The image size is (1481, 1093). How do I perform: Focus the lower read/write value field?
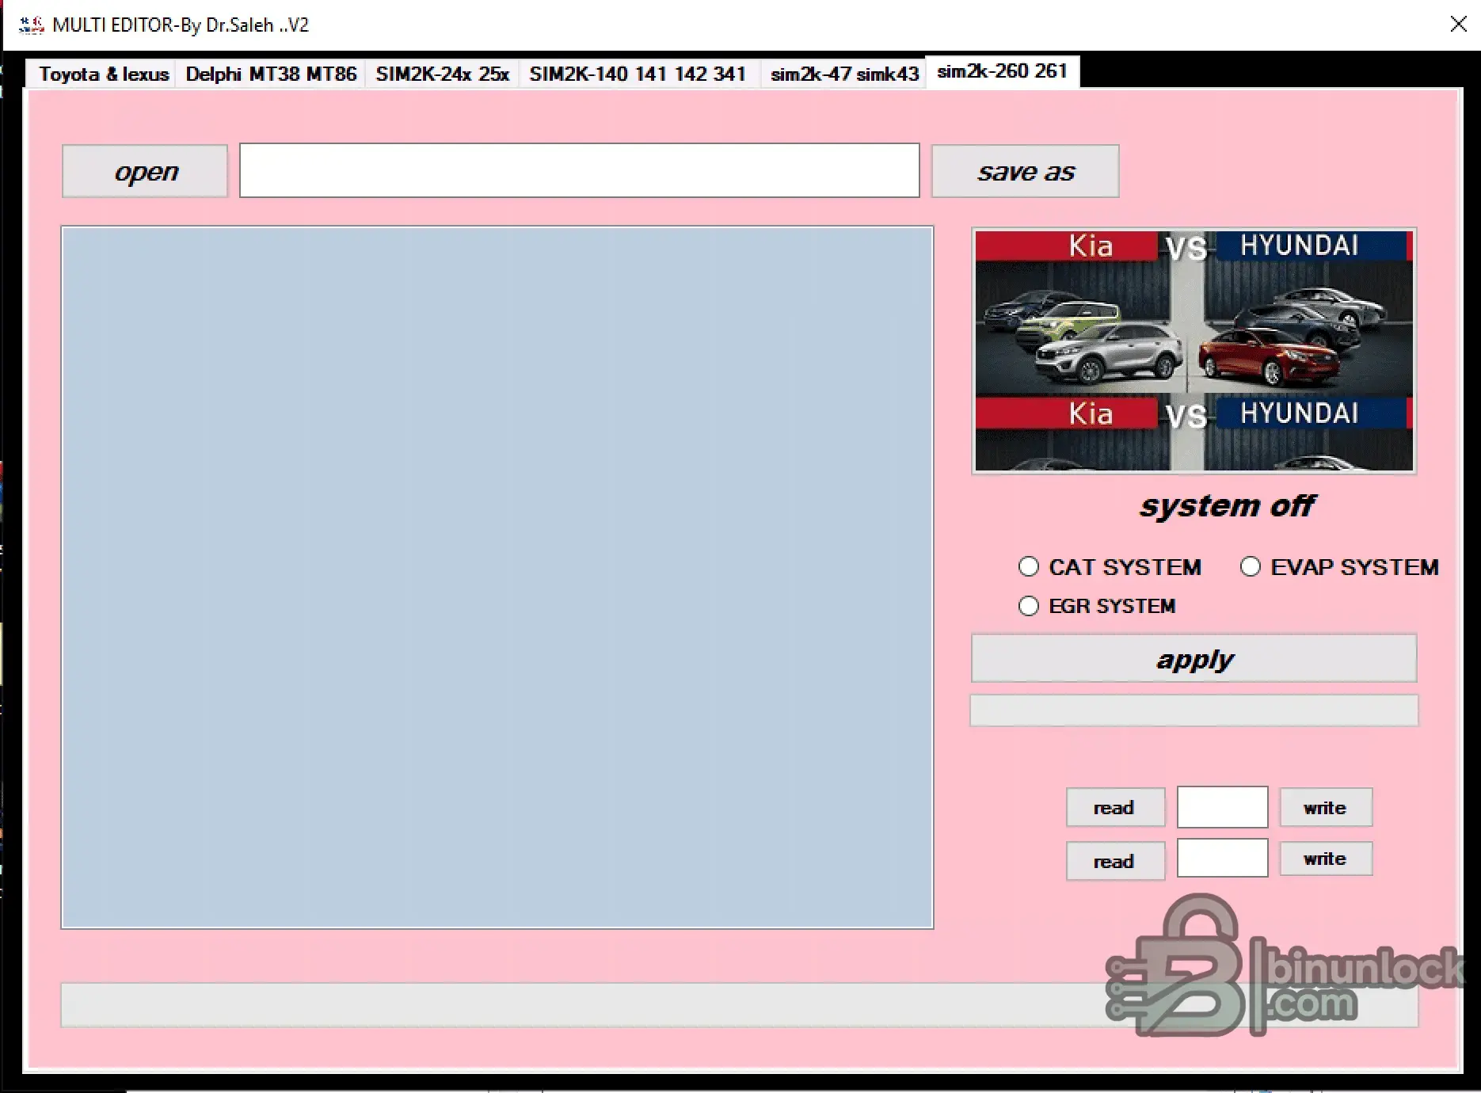pos(1222,859)
